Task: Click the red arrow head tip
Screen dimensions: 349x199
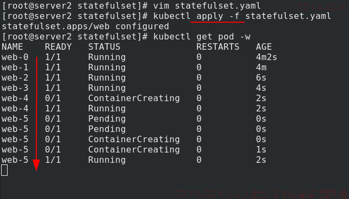Action: (36, 169)
